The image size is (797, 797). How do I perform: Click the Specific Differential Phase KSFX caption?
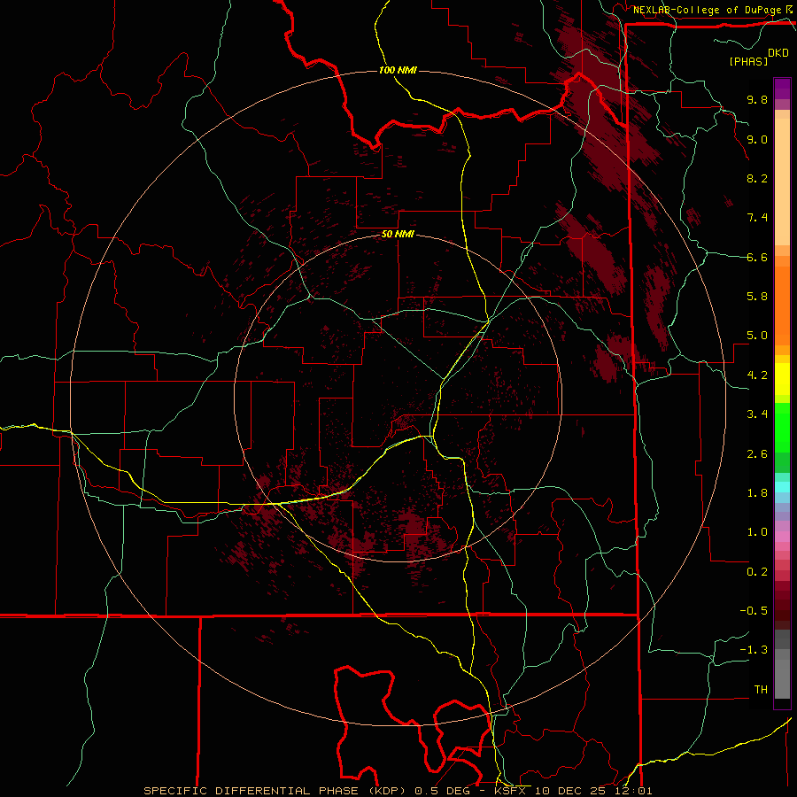pos(398,791)
